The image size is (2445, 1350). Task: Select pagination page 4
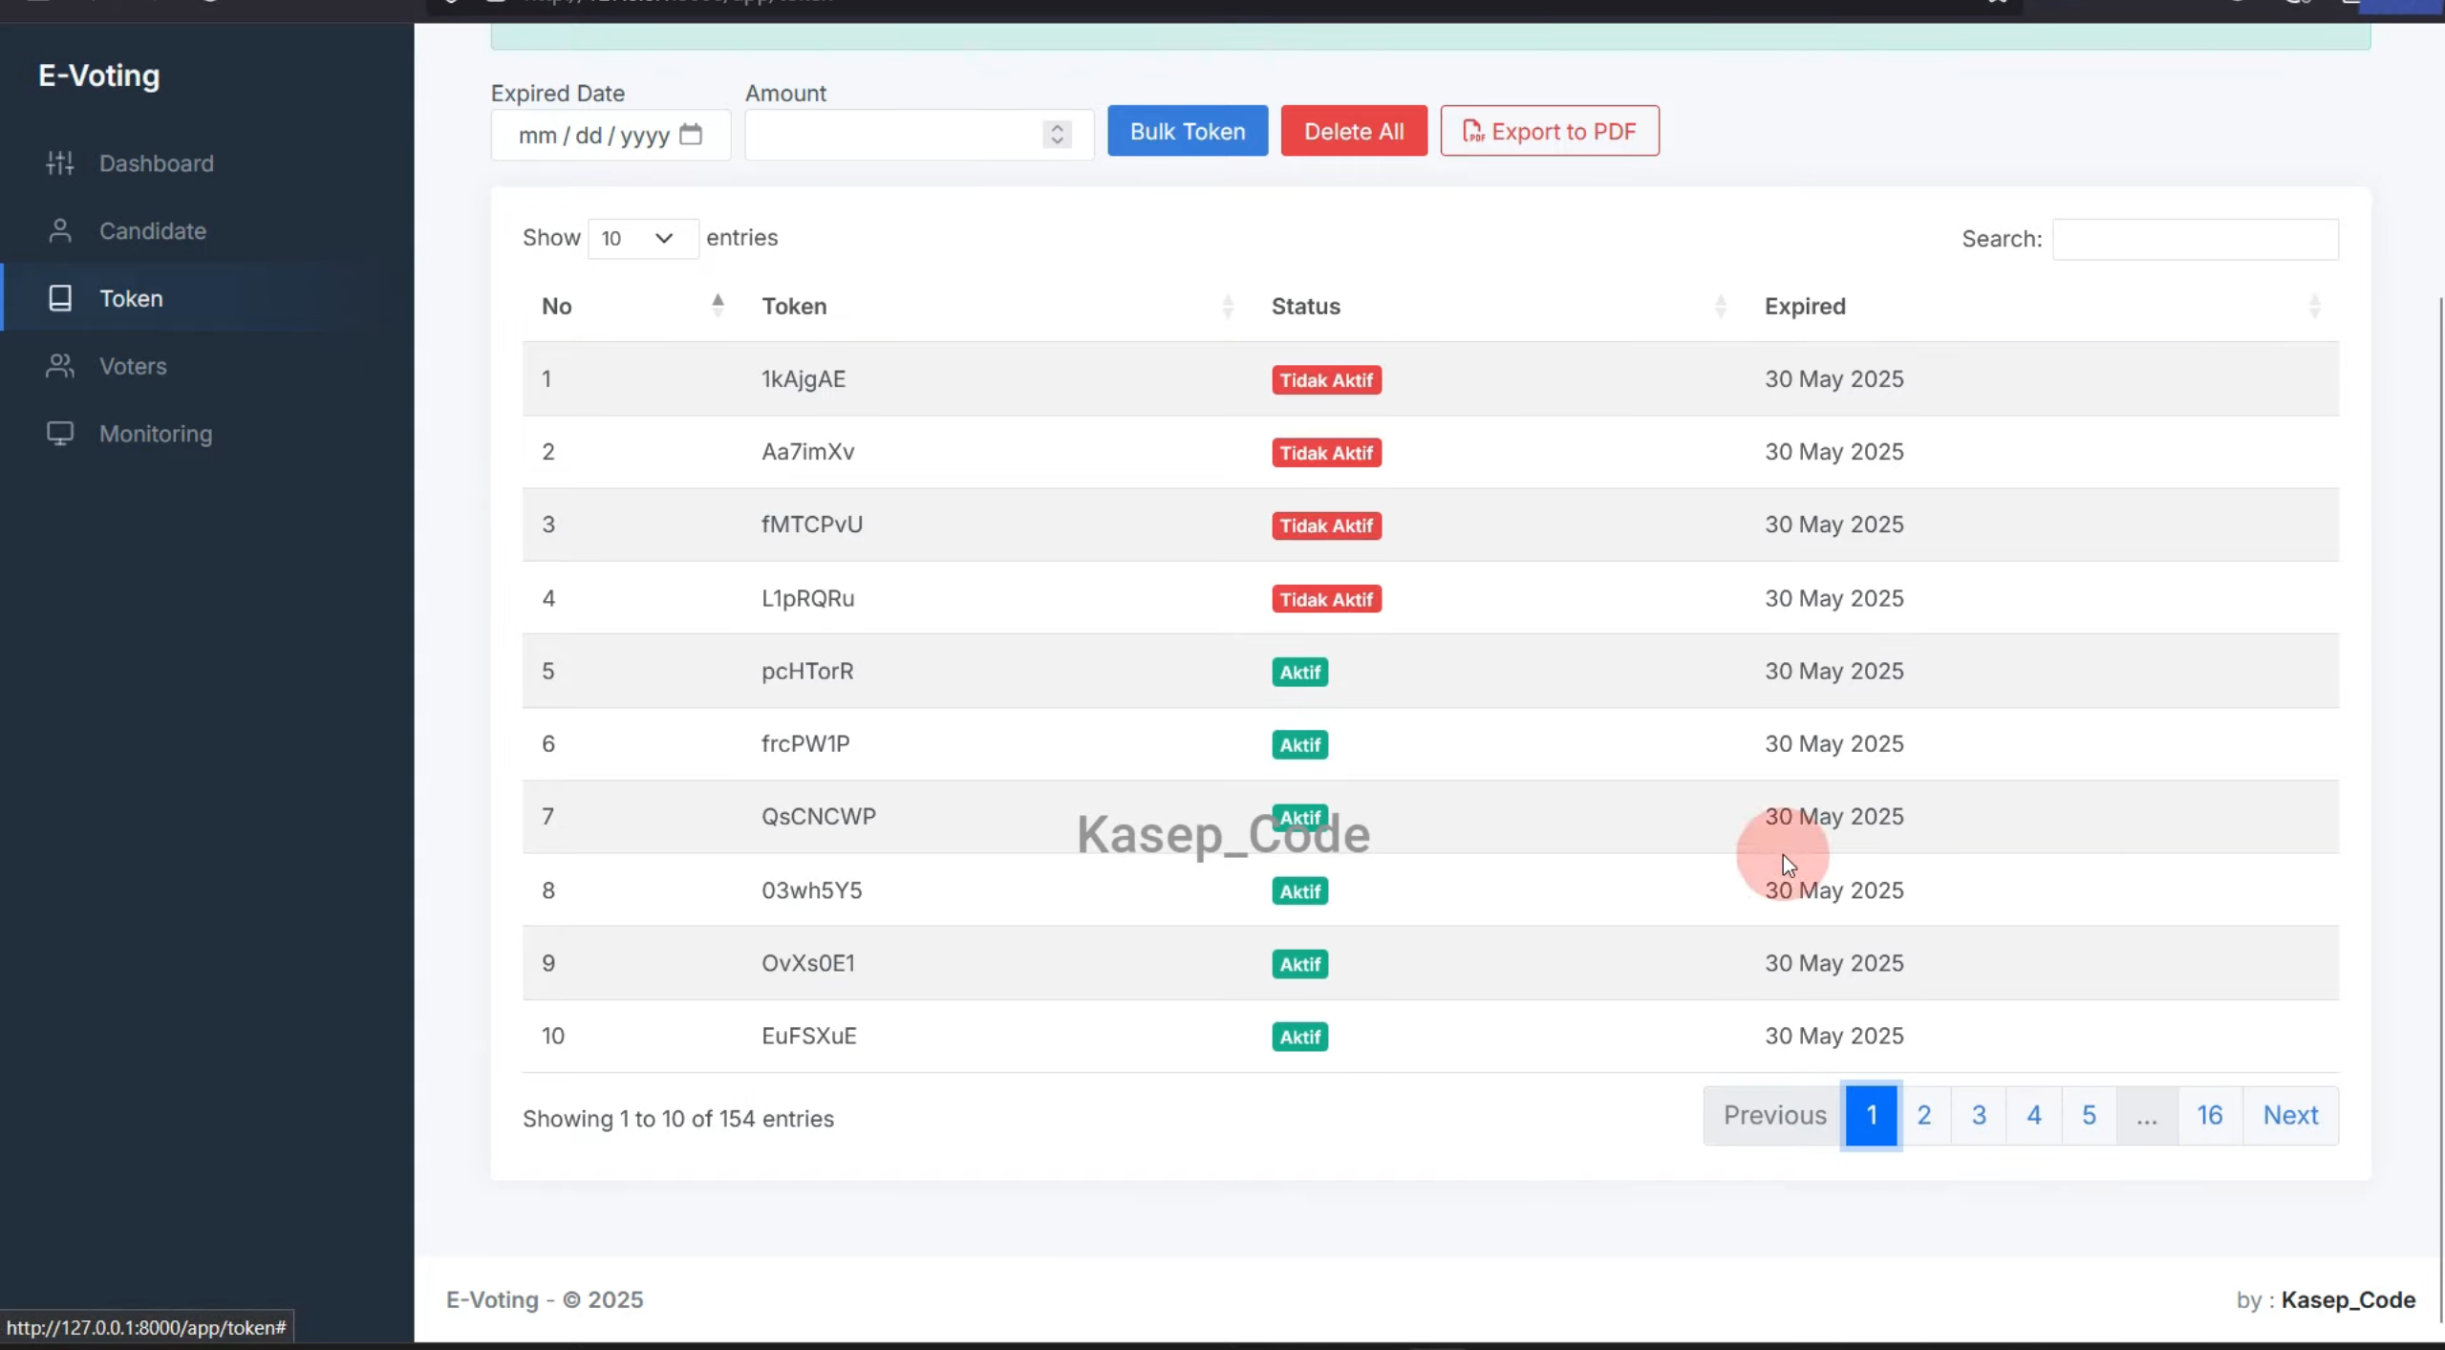click(x=2034, y=1115)
